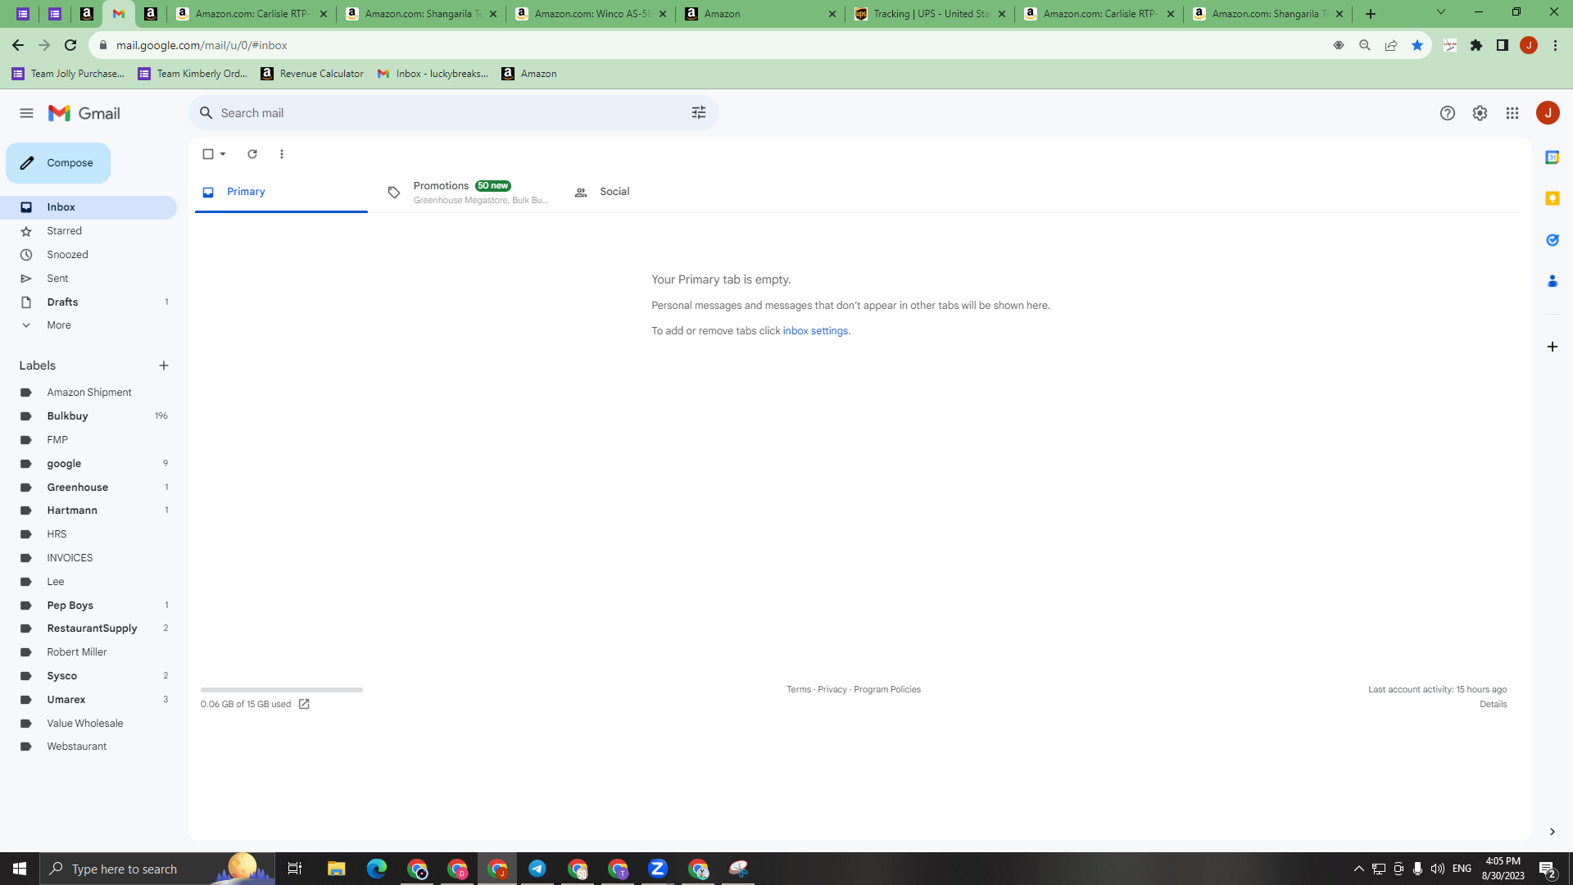Bookmark star icon in address bar
The width and height of the screenshot is (1573, 885).
pos(1417,45)
